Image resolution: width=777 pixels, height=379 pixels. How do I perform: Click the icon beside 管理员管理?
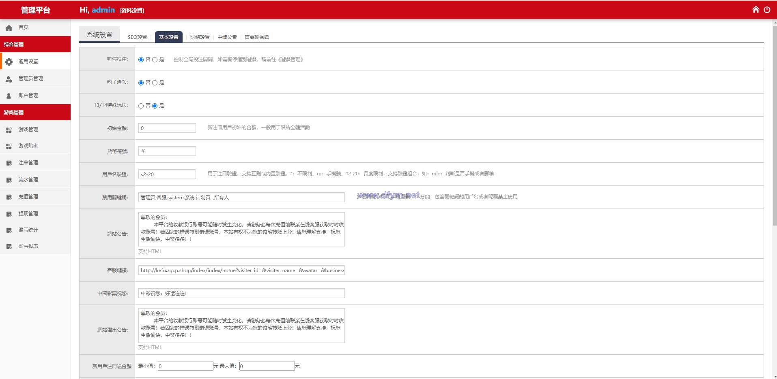tap(9, 79)
